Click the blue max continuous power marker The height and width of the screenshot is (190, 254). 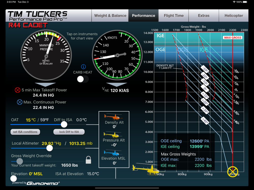(20, 102)
